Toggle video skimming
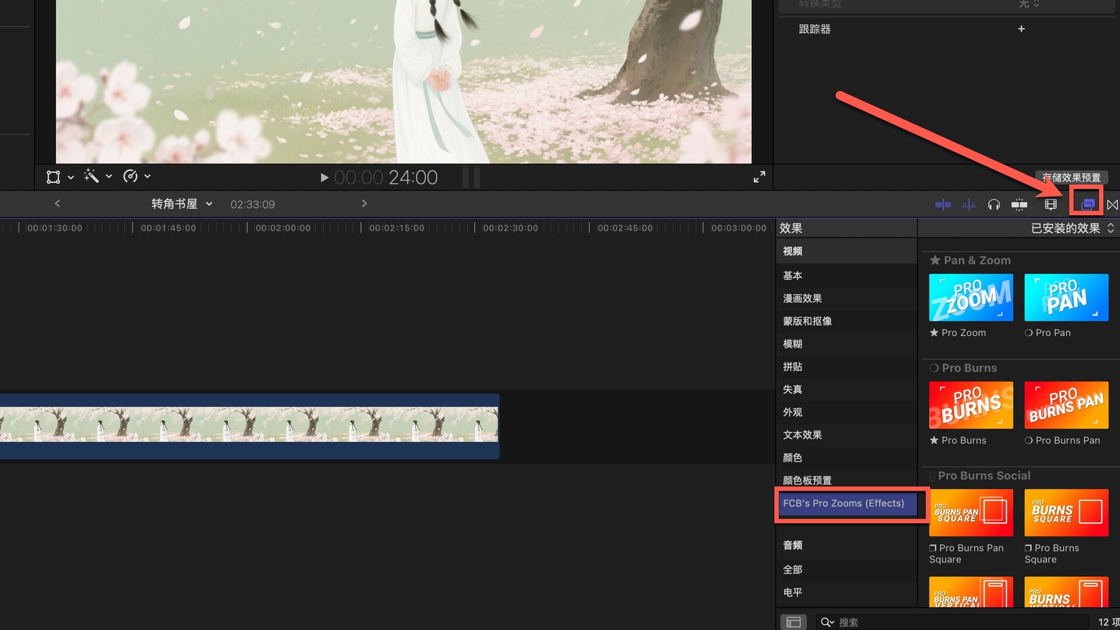Screen dimensions: 1120x630 pyautogui.click(x=943, y=205)
